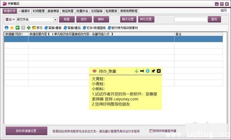The height and width of the screenshot is (140, 231).
Task: Click the 小青蛙 line in sticky note
Action: point(99,84)
